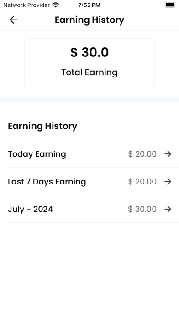Image resolution: width=179 pixels, height=317 pixels.
Task: Tap the $ 30.0 total amount
Action: coord(89,52)
